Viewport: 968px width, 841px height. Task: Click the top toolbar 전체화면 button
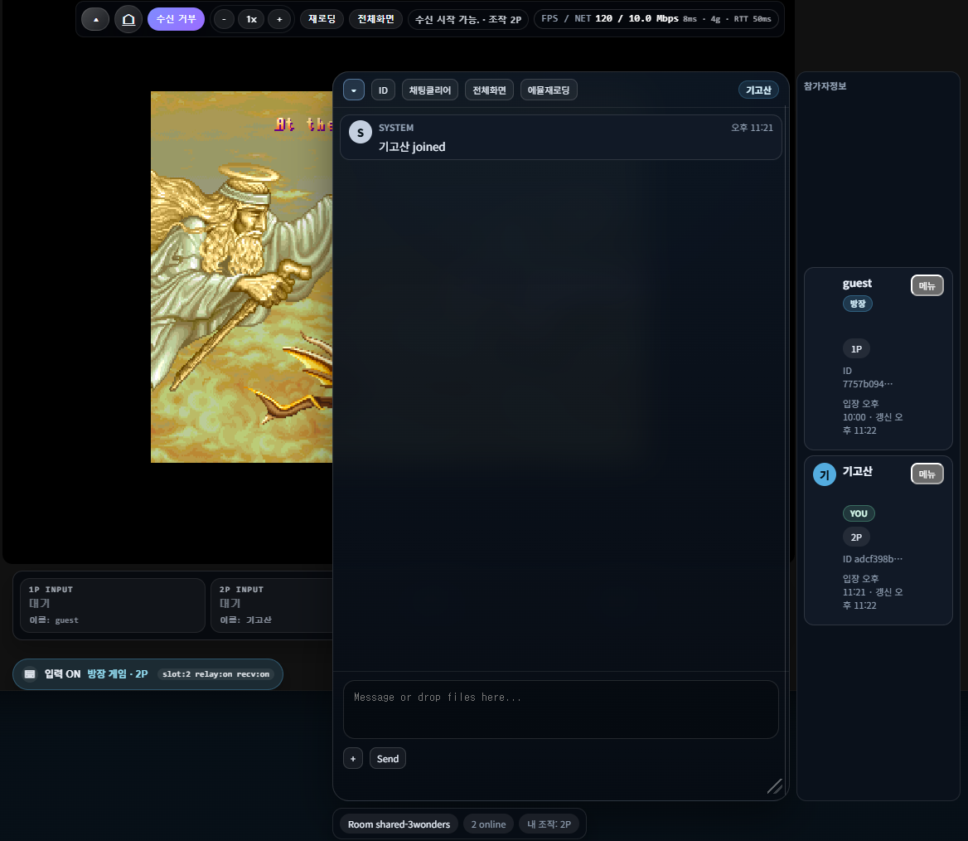point(375,19)
